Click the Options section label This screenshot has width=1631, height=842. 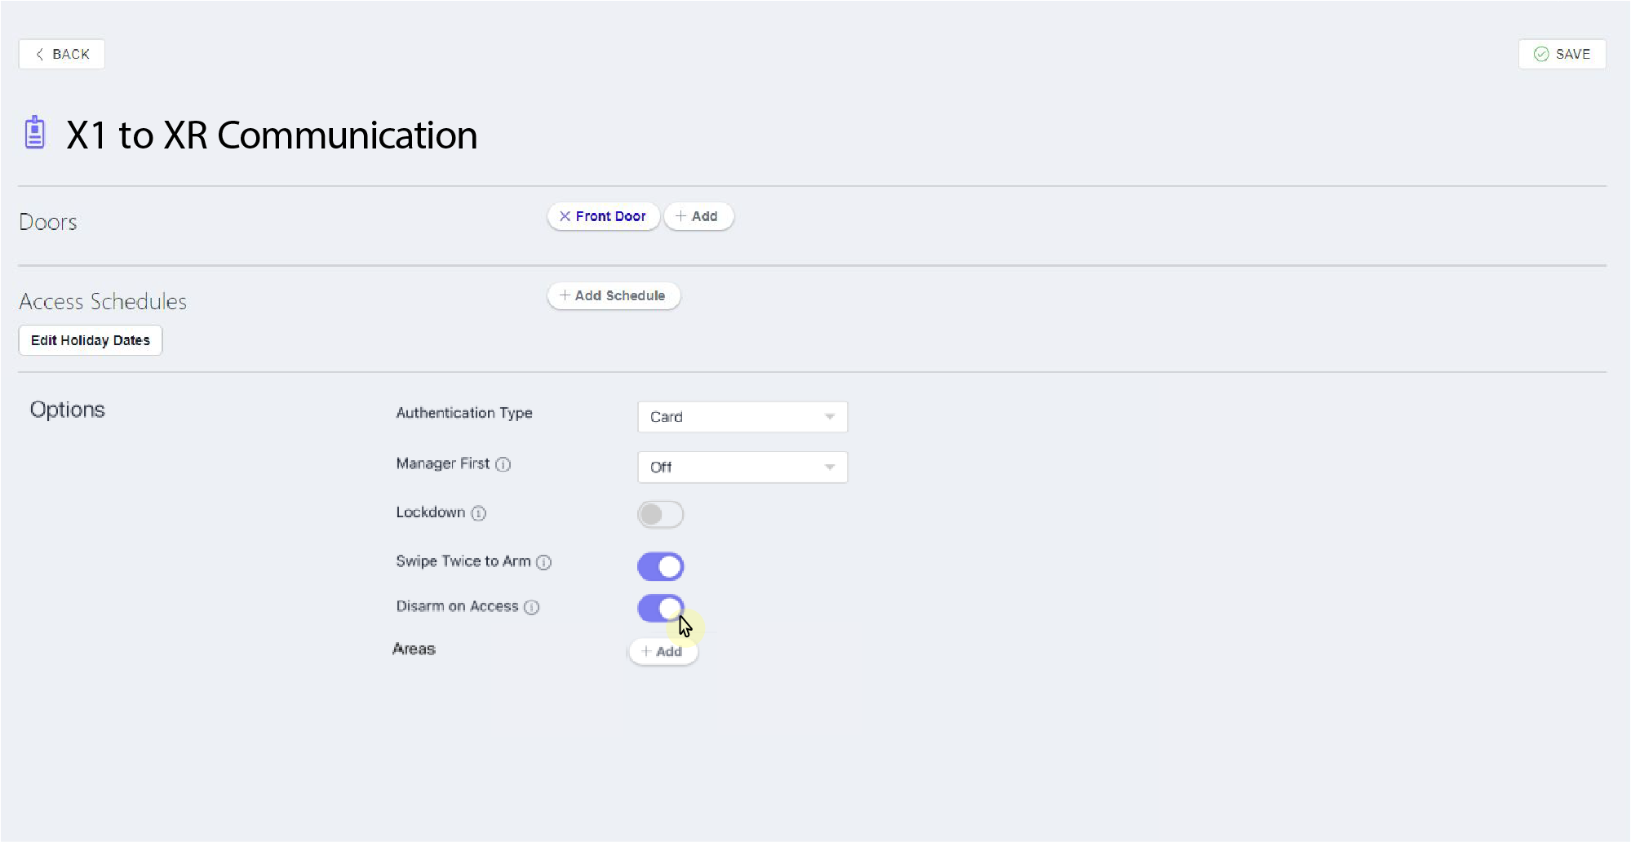tap(68, 410)
